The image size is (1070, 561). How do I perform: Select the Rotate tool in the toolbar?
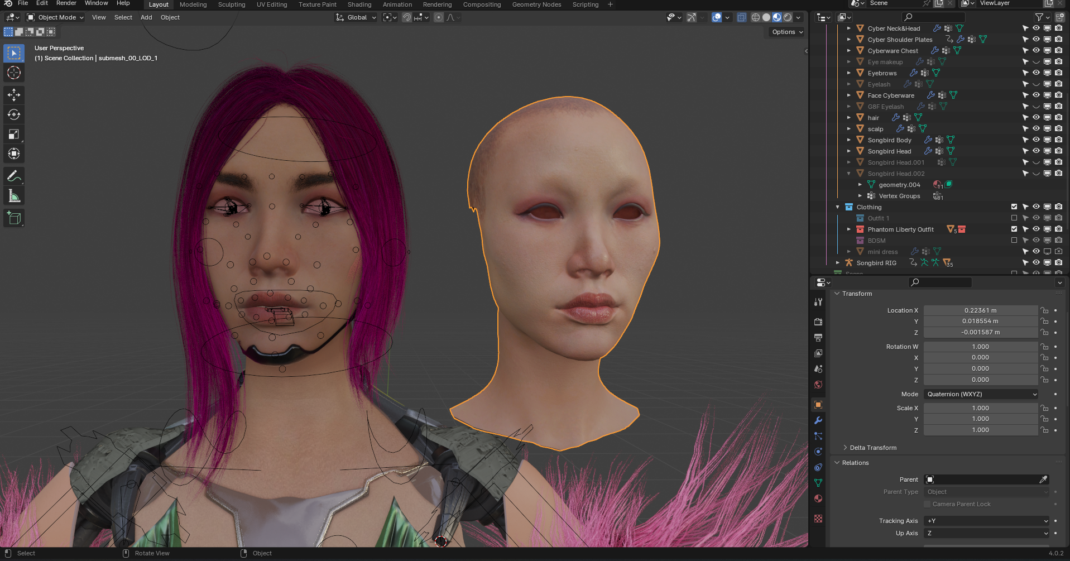[14, 114]
